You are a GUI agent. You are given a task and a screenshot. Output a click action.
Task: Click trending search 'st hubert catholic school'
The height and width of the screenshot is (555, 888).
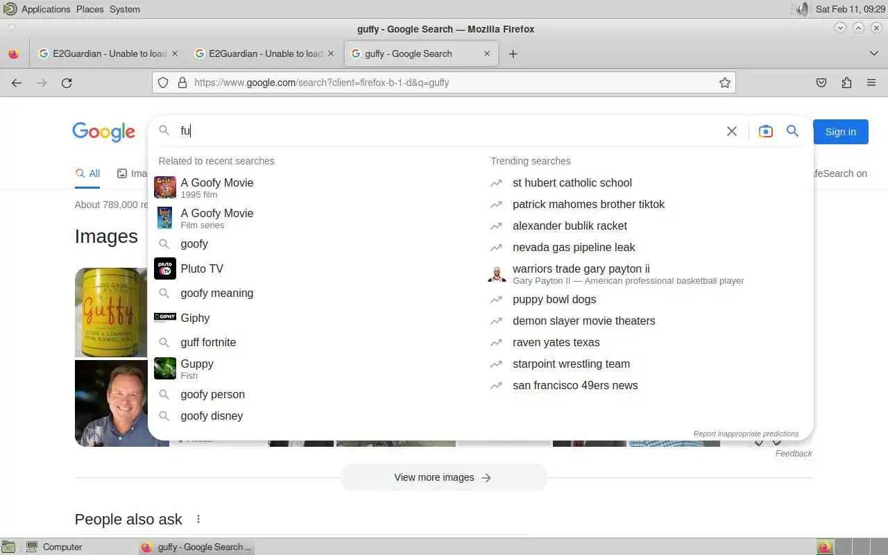click(x=572, y=182)
